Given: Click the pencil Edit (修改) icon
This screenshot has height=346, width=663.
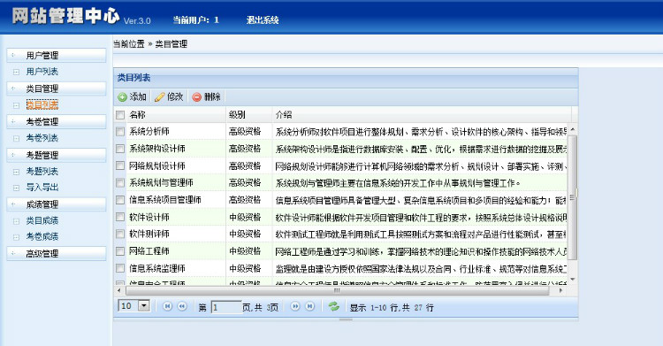Looking at the screenshot, I should click(x=159, y=97).
